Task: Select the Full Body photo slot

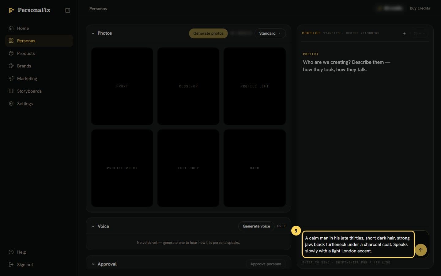Action: 188,168
